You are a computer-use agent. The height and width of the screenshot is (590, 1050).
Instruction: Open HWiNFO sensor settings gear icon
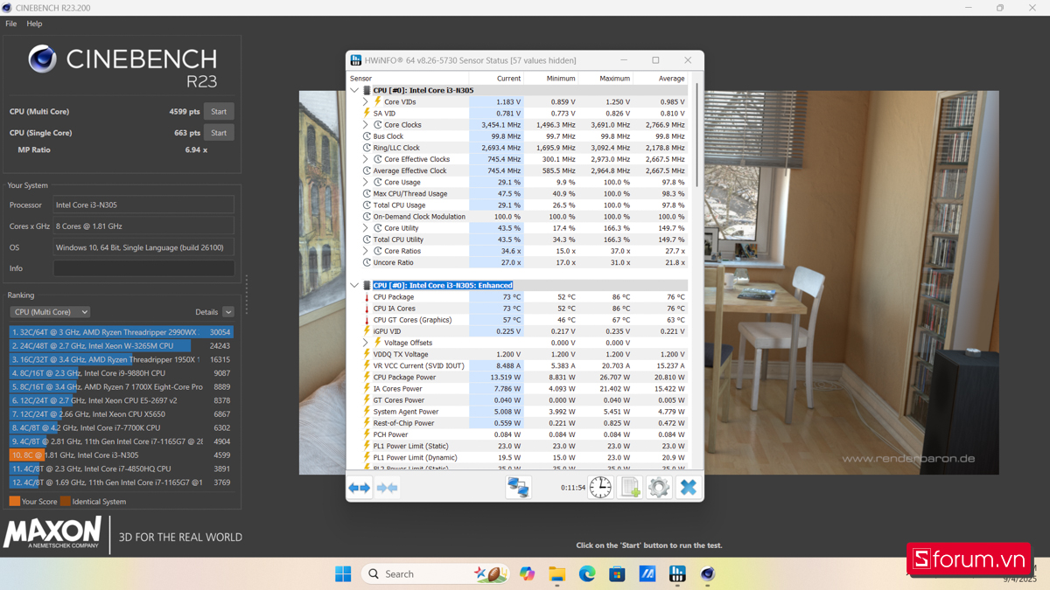point(659,488)
